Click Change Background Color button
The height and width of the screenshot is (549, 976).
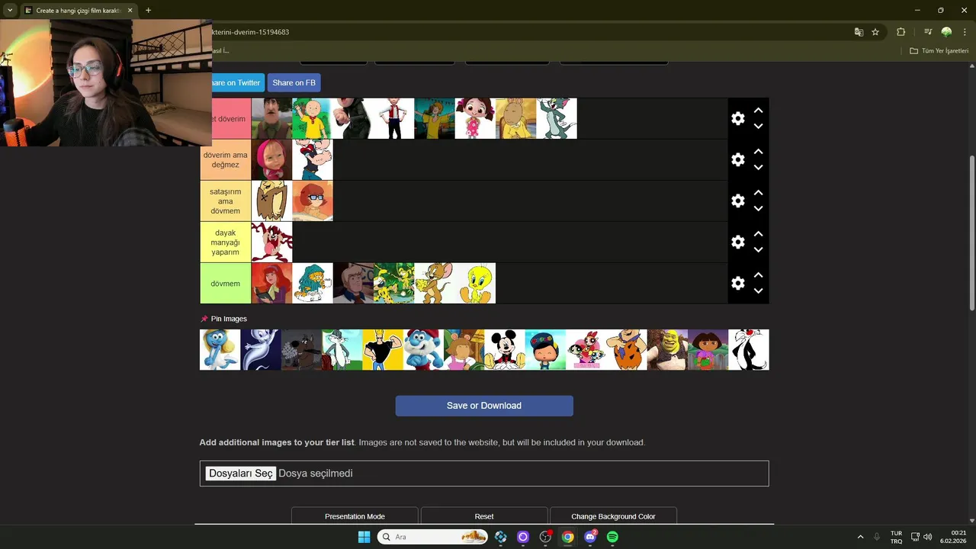pyautogui.click(x=613, y=516)
